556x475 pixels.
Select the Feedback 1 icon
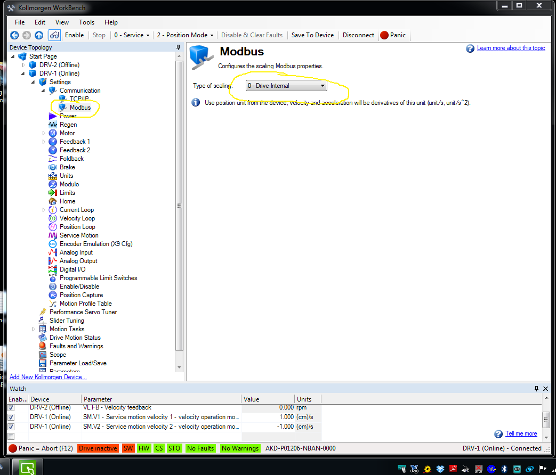52,142
